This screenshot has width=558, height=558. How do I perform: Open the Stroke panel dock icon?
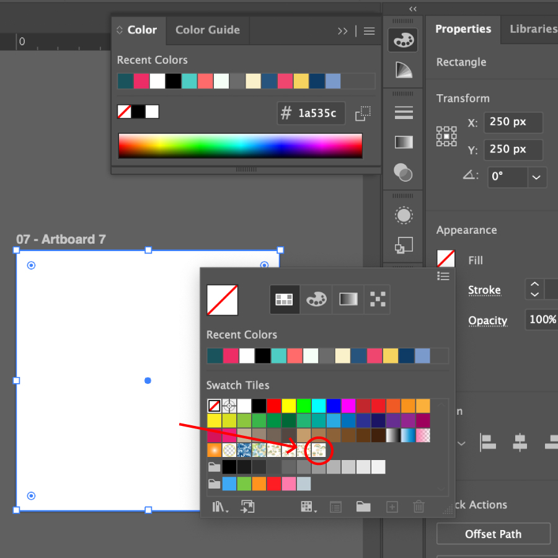pyautogui.click(x=404, y=112)
